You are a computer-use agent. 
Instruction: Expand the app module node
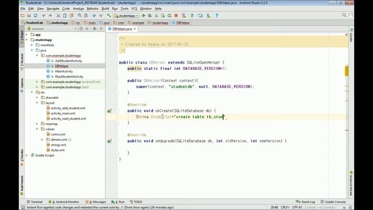coord(27,35)
